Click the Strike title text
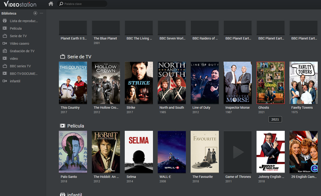The image size is (321, 196). point(131,107)
